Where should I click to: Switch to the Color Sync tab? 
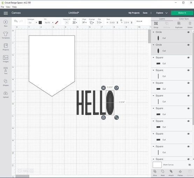point(184,19)
